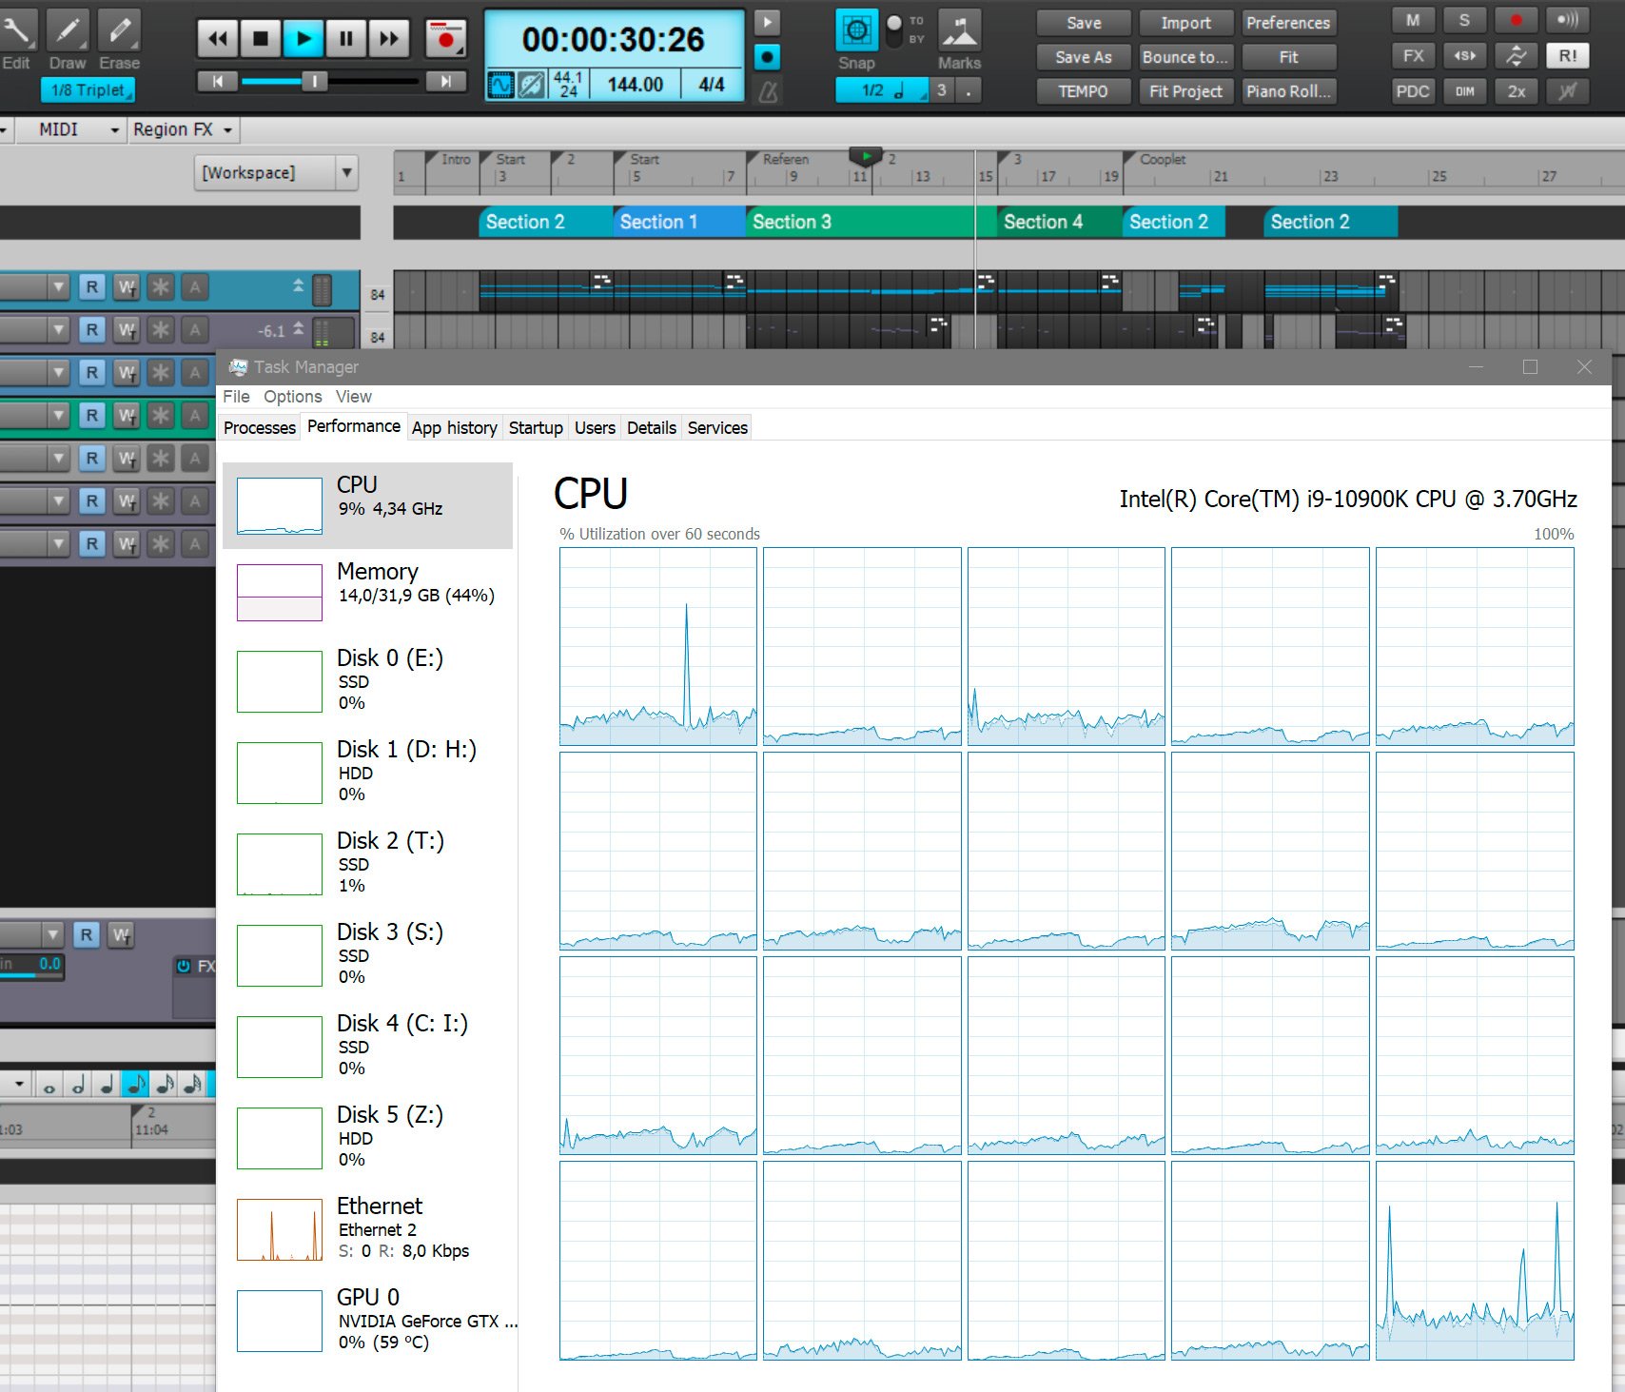Toggle the 2x upsample button
This screenshot has width=1625, height=1392.
(1516, 91)
